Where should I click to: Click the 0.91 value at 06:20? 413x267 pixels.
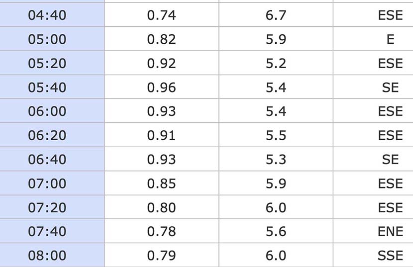[x=161, y=135]
